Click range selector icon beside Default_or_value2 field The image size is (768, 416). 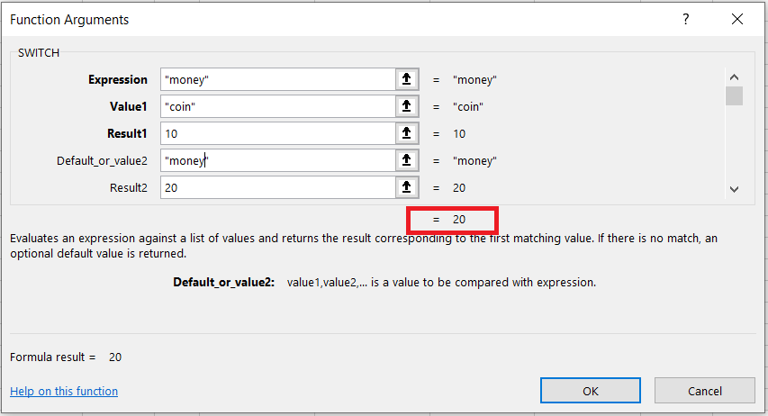coord(407,160)
